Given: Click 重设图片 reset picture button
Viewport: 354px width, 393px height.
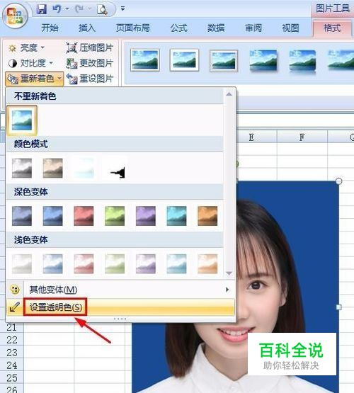Looking at the screenshot, I should coord(90,79).
